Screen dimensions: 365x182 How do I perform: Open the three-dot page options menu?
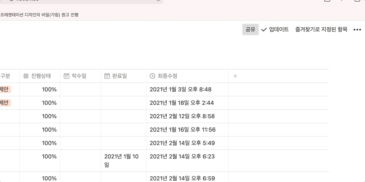357,30
